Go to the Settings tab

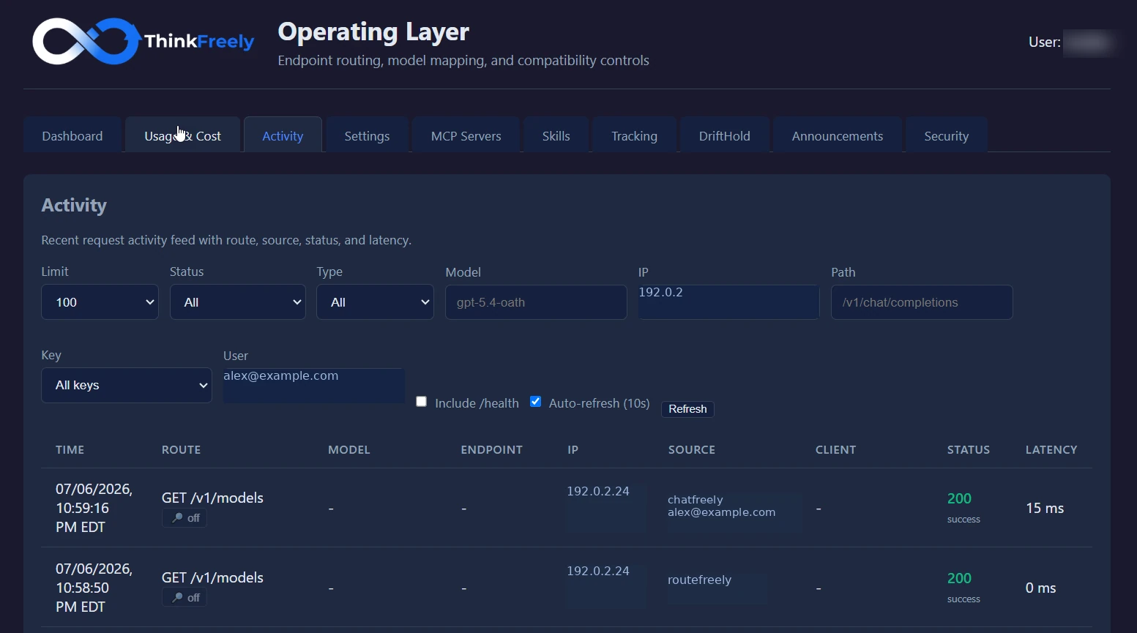tap(367, 136)
